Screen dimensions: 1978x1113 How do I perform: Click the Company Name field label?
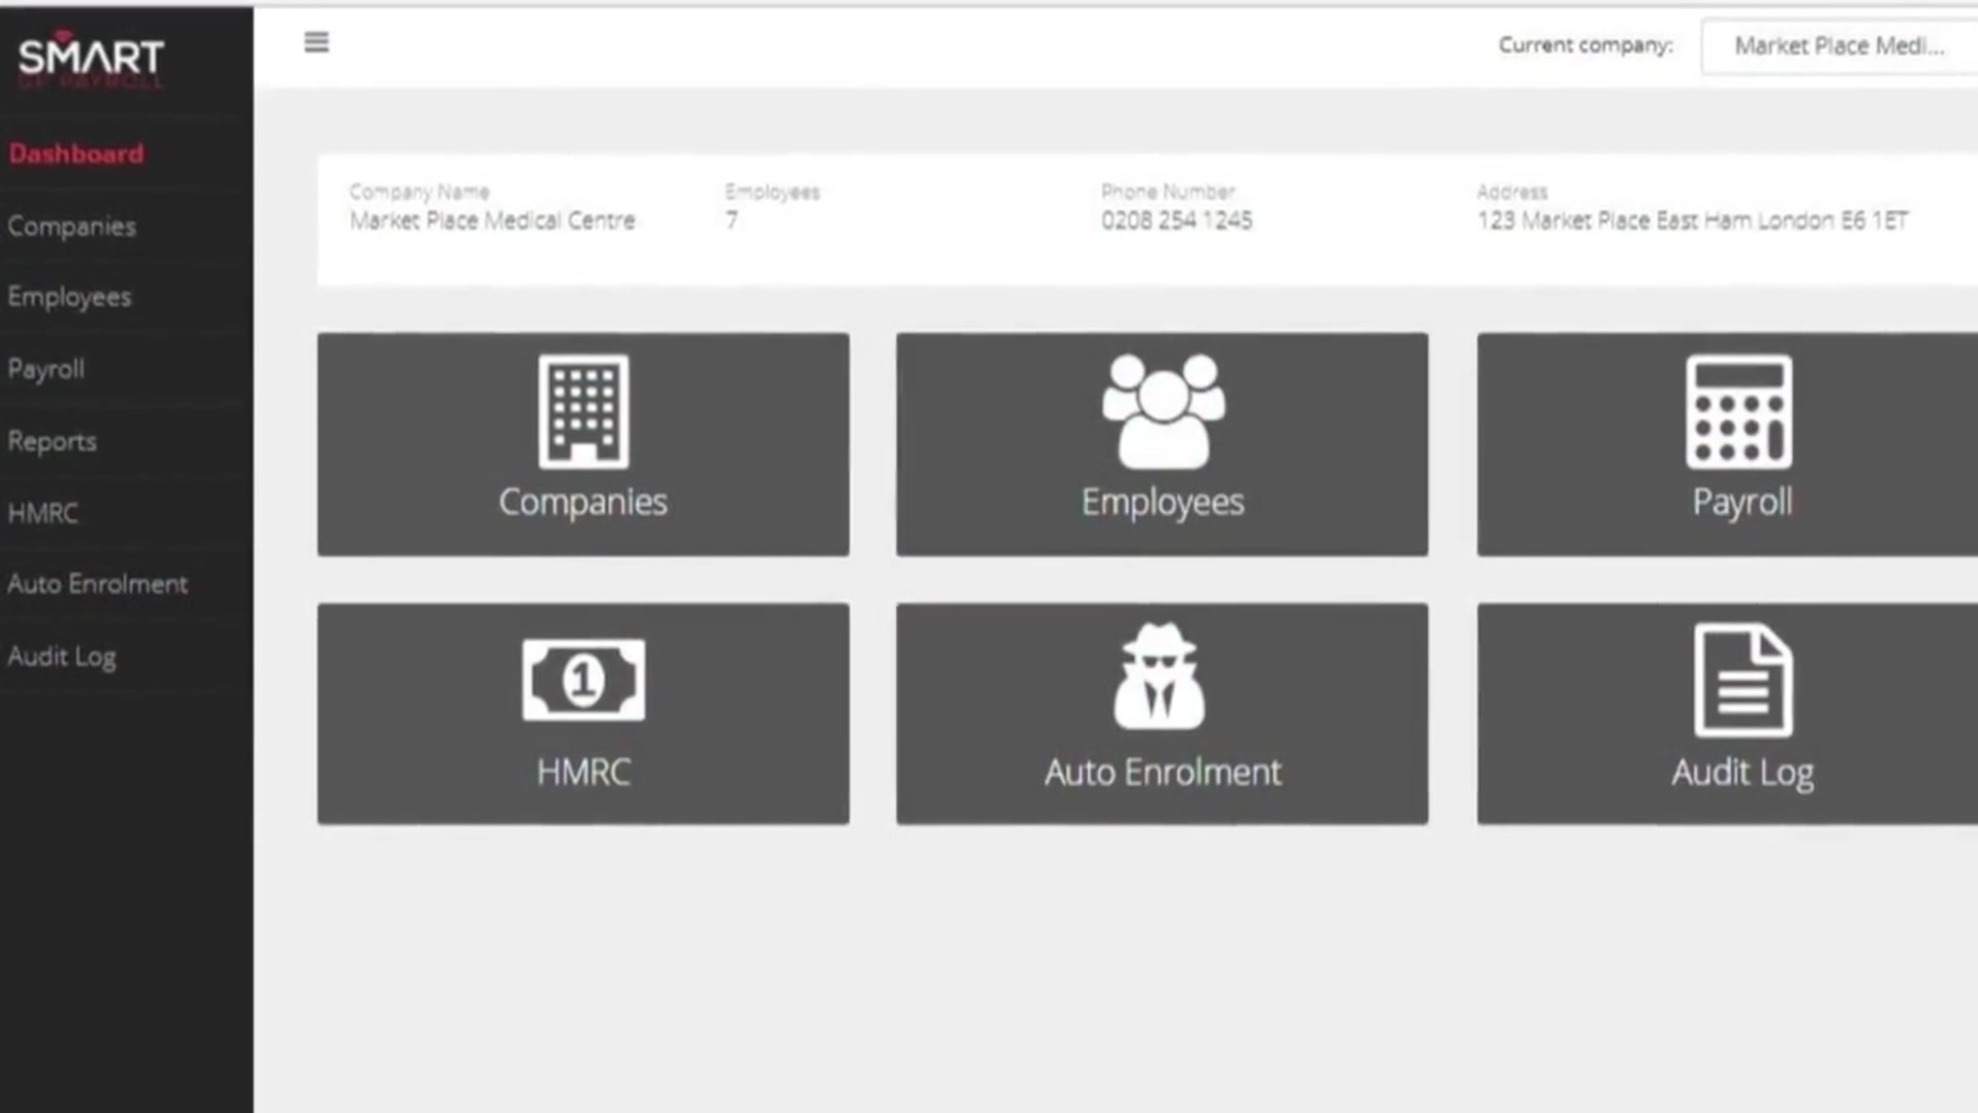pos(420,192)
